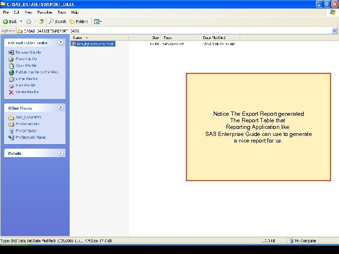Sort by the Name column header
339x254 pixels.
pyautogui.click(x=99, y=38)
